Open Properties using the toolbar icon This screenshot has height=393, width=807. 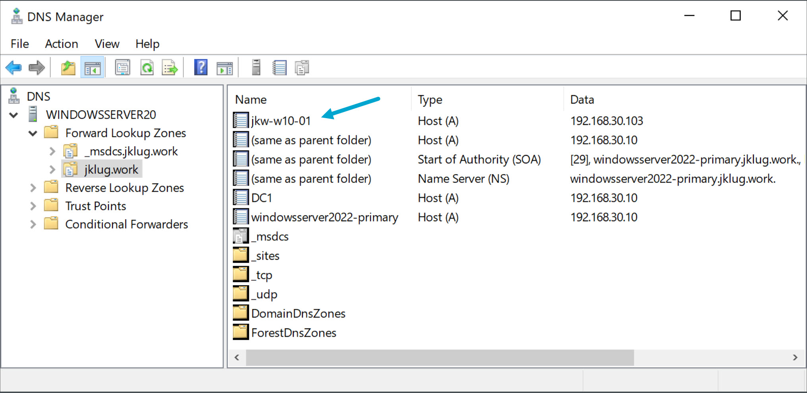pyautogui.click(x=122, y=67)
